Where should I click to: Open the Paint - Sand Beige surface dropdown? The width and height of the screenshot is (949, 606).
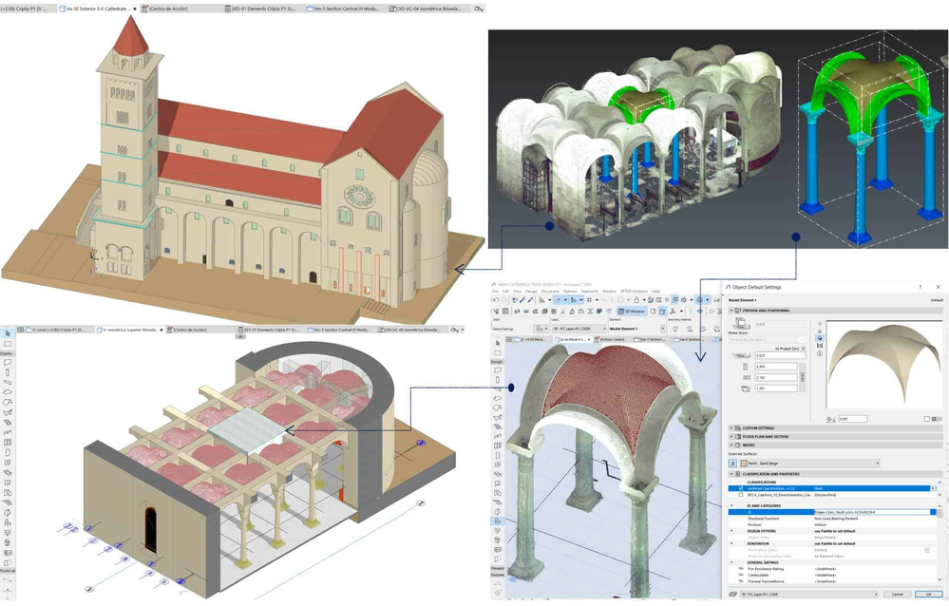pyautogui.click(x=809, y=464)
